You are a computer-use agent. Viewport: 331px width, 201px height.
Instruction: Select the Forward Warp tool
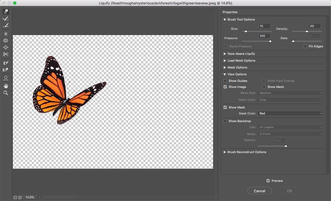[6, 12]
